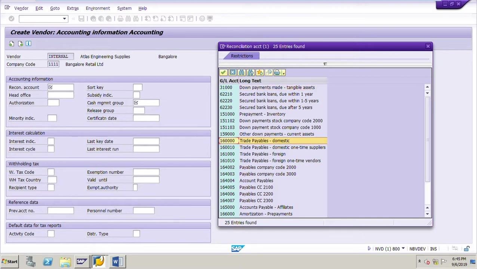Click the Next screen icon below the title
Viewport: 477px width, 269px height.
pos(20,44)
